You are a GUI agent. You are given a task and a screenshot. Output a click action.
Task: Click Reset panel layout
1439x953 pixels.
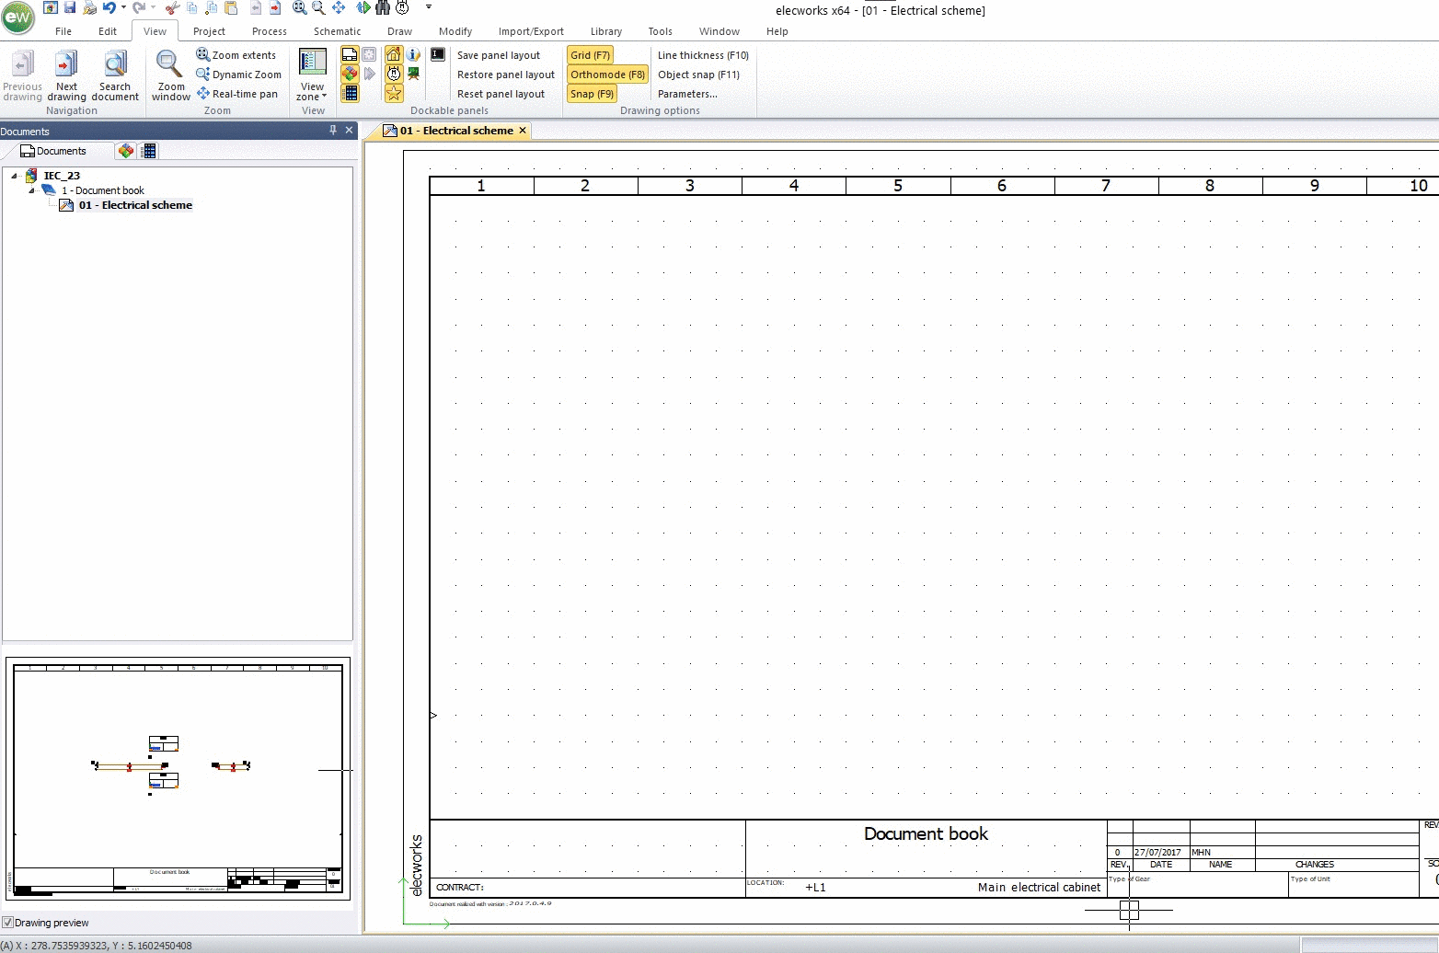[501, 94]
